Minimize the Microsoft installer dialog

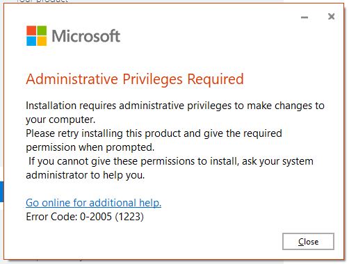305,17
